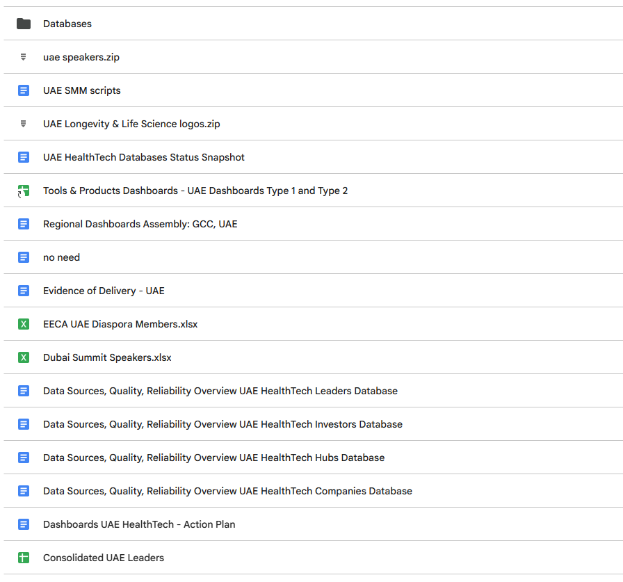Click the Sheets icon for Consolidated UAE Leaders
Viewport: 623px width, 582px height.
24,558
